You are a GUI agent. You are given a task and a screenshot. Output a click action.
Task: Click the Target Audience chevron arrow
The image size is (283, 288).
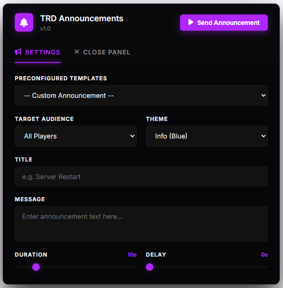pos(132,136)
